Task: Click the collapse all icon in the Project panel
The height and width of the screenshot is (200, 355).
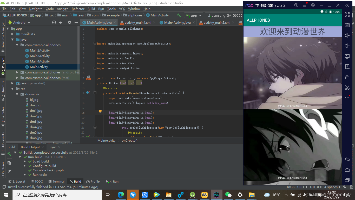Action: point(61,22)
